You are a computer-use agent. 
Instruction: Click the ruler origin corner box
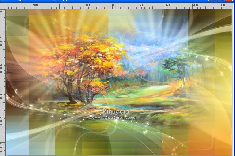[x=3, y=6]
